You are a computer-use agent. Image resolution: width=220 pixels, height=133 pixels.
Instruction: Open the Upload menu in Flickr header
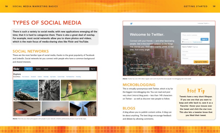click(x=46, y=69)
